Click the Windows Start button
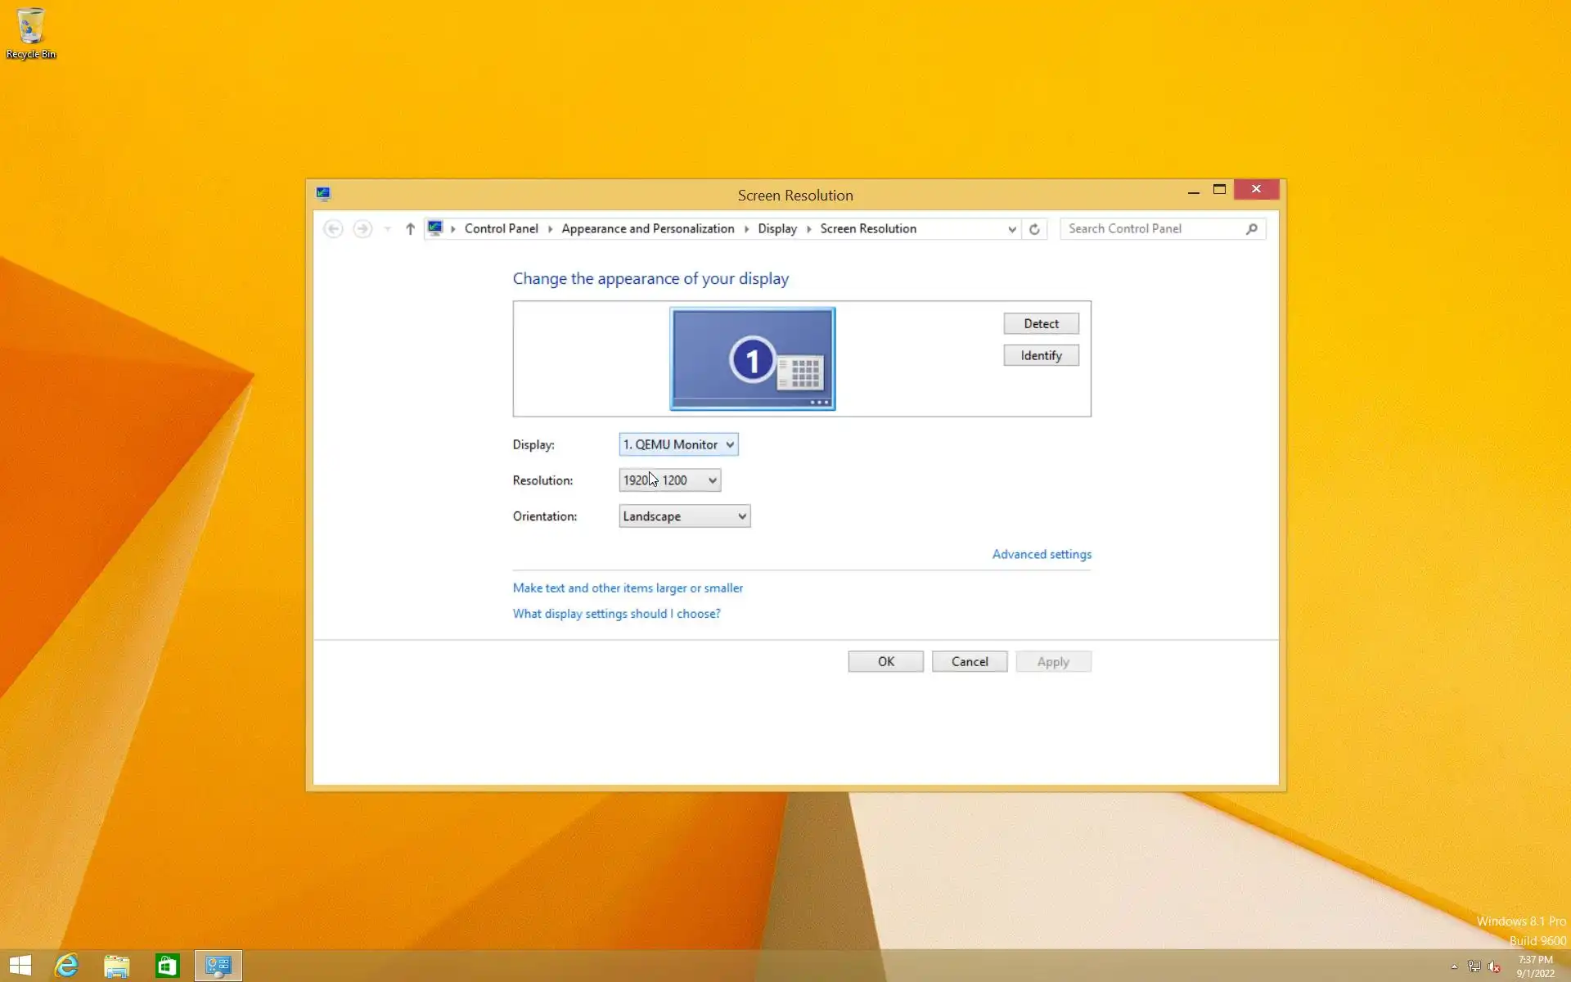The width and height of the screenshot is (1571, 982). (20, 966)
